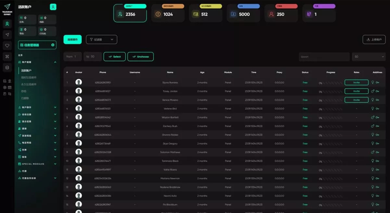
Task: Open the database icon in left rail
Action: point(7,68)
